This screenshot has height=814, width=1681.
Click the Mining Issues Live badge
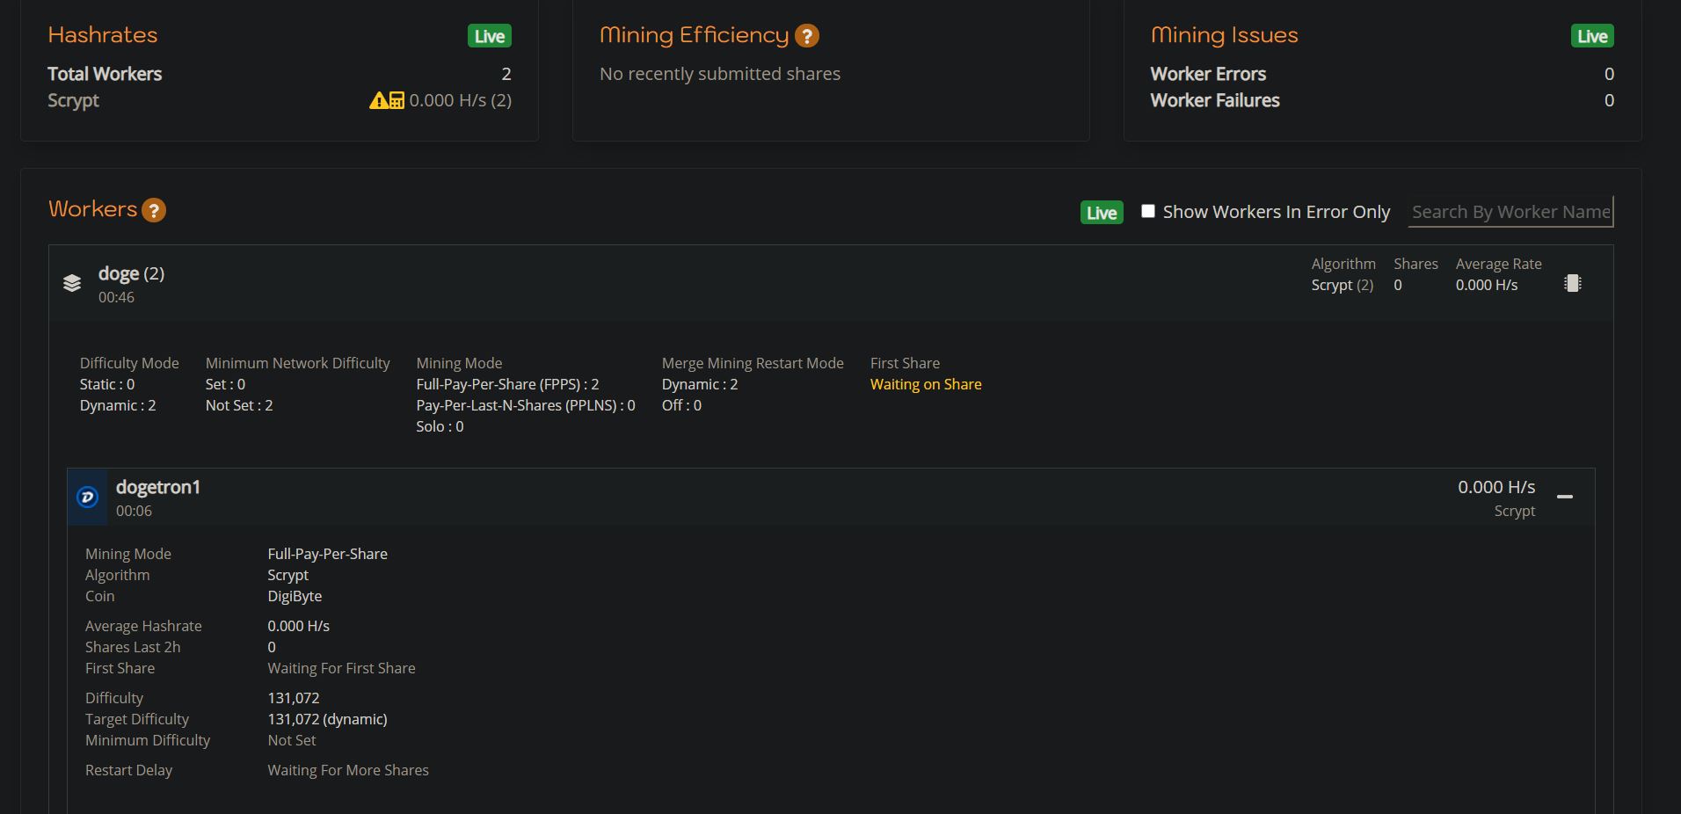coord(1592,36)
